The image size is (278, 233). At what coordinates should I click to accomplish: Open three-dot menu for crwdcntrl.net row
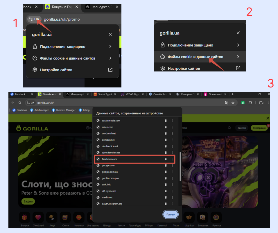tap(172, 134)
